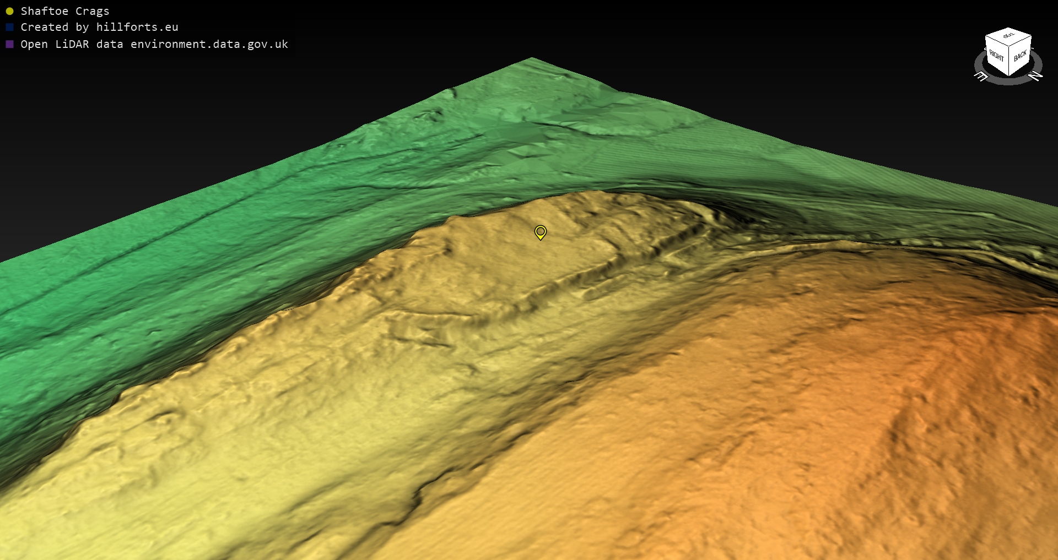Image resolution: width=1058 pixels, height=560 pixels.
Task: Open the 'Created by hillforts.eu' credit
Action: pyautogui.click(x=99, y=27)
